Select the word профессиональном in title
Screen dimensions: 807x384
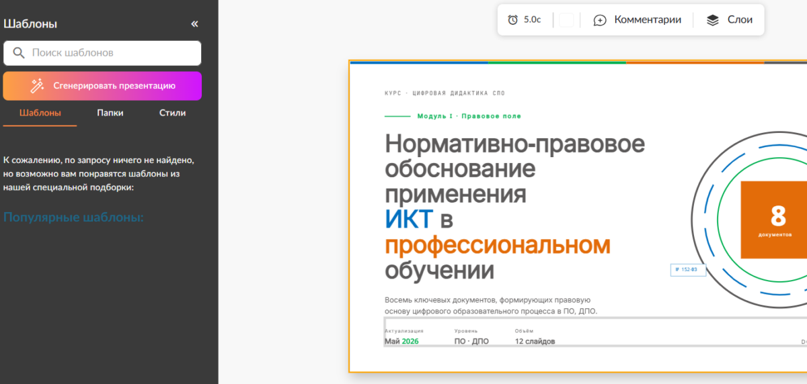498,245
